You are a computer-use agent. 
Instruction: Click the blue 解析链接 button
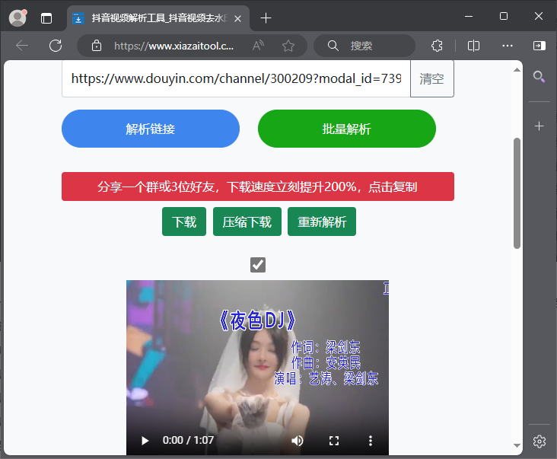(x=151, y=129)
